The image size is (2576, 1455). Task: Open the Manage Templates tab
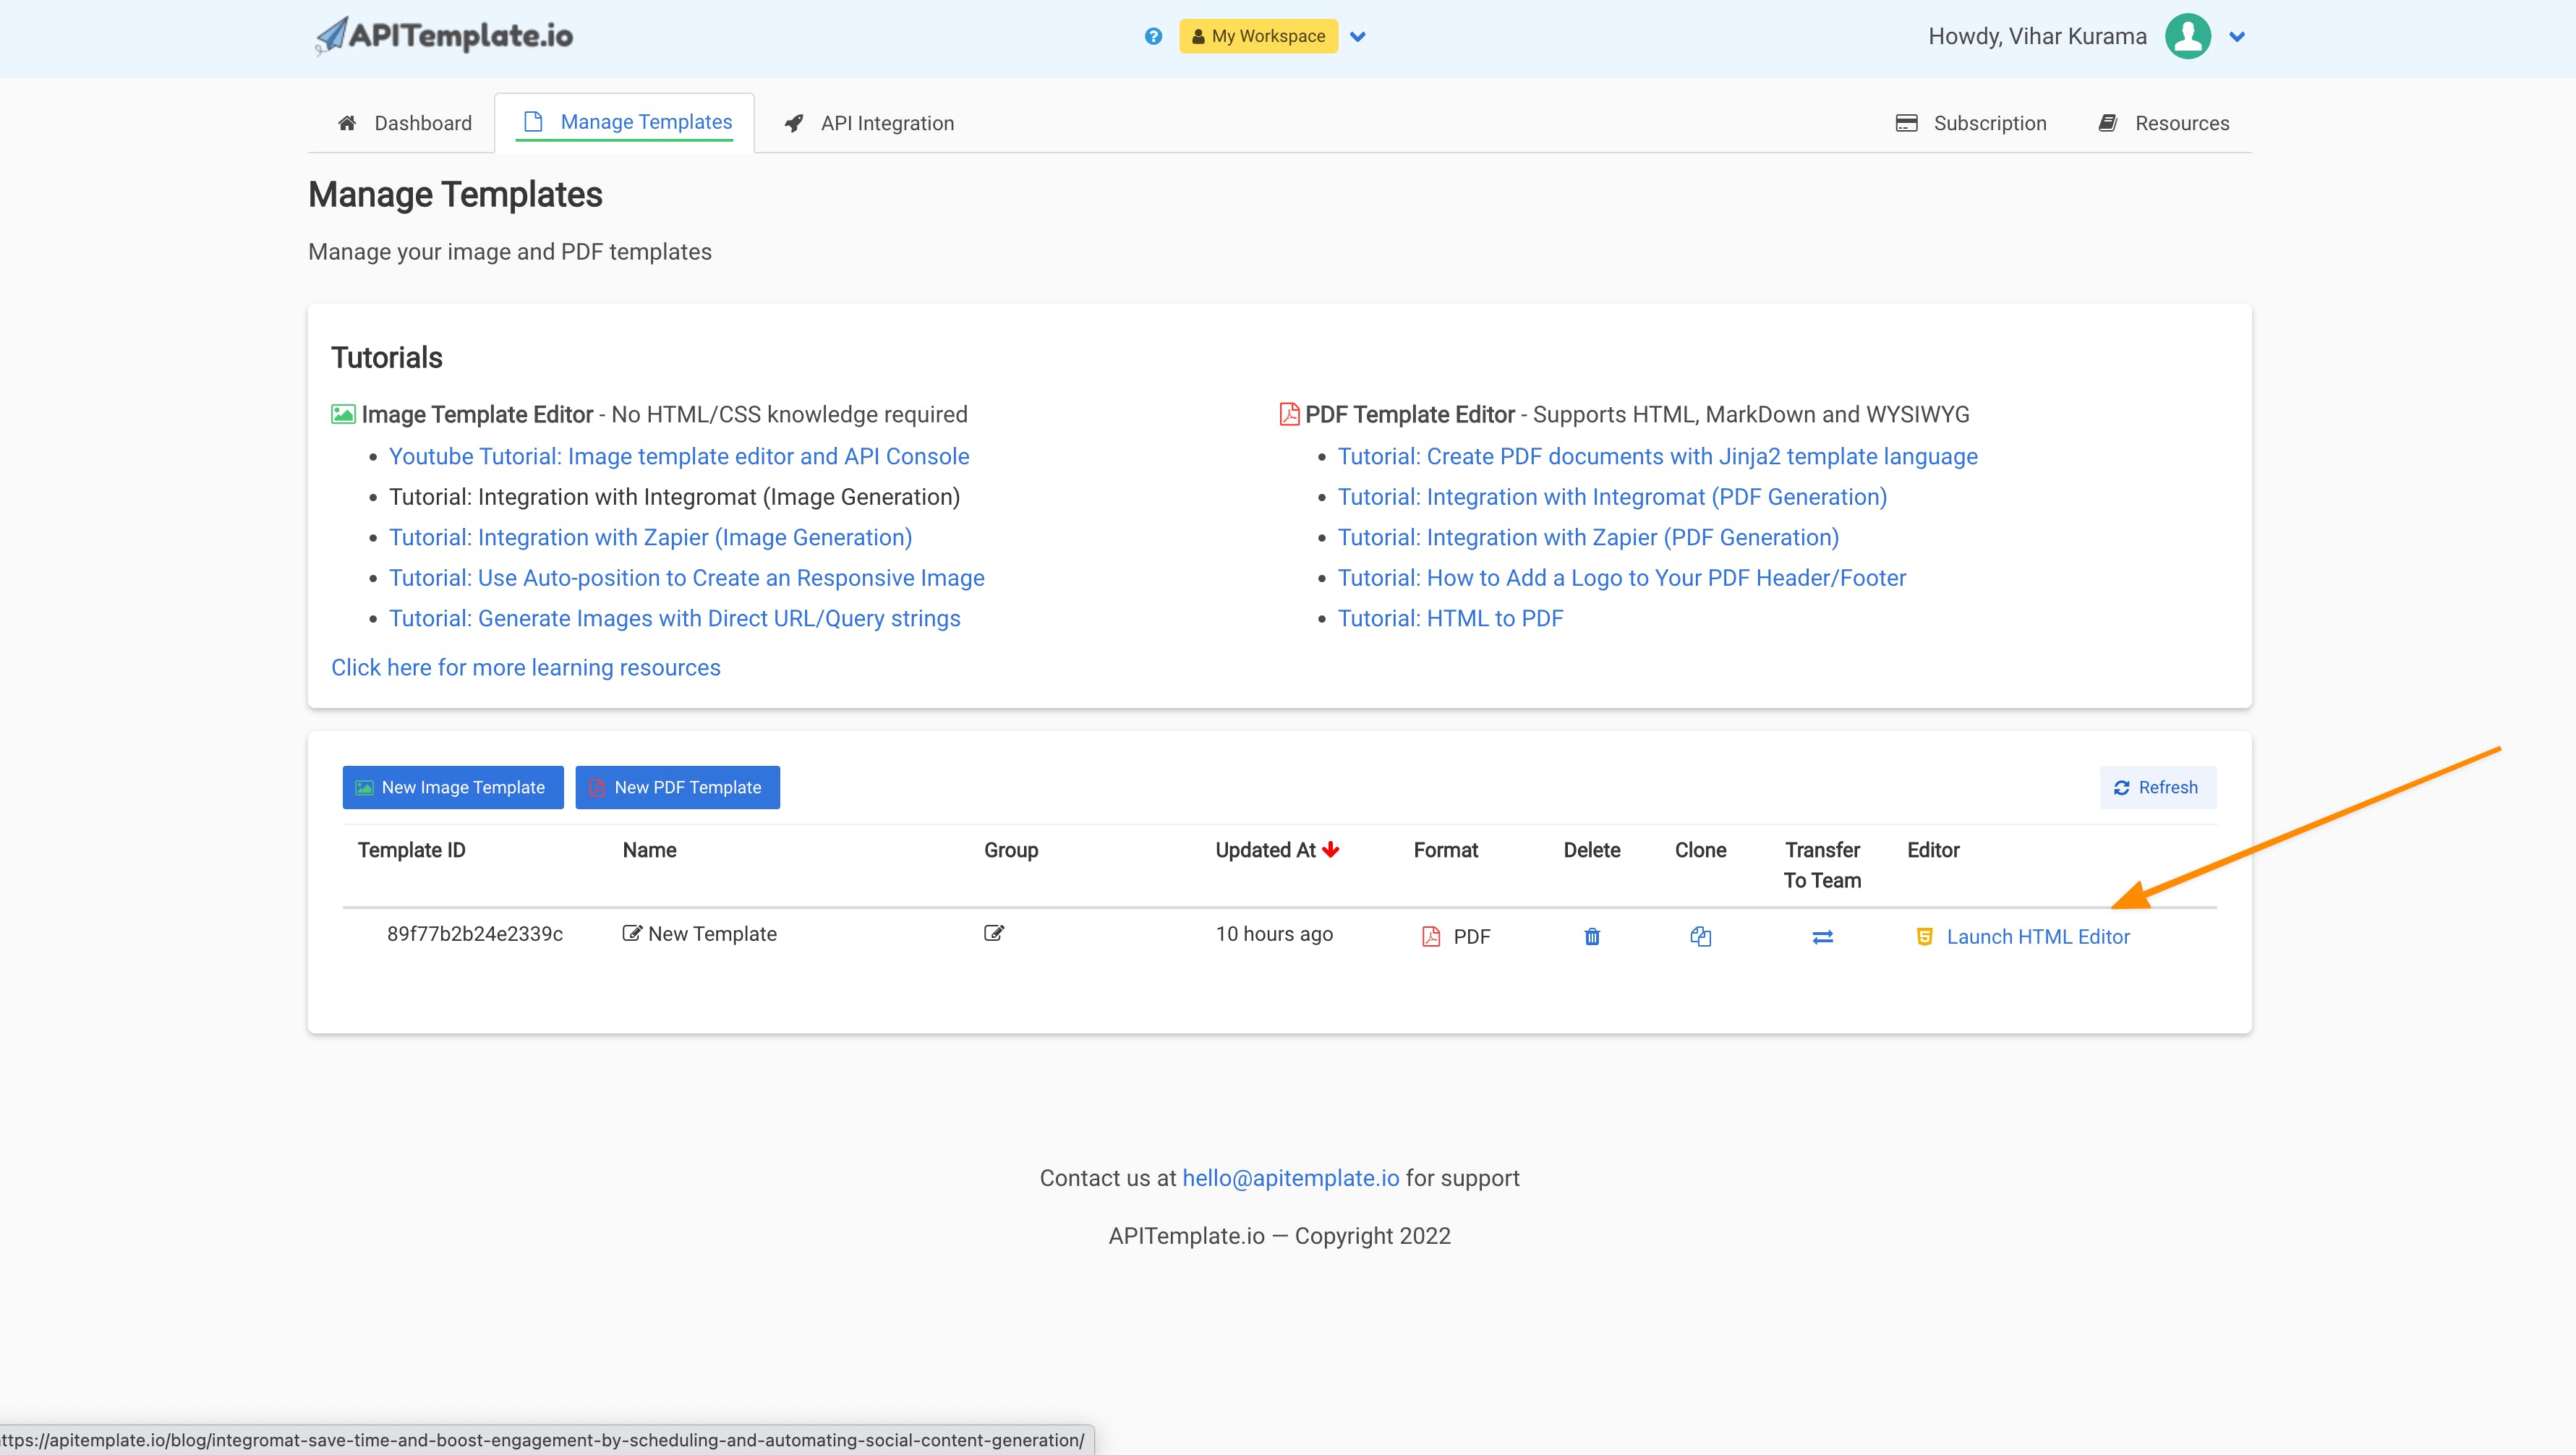(625, 122)
